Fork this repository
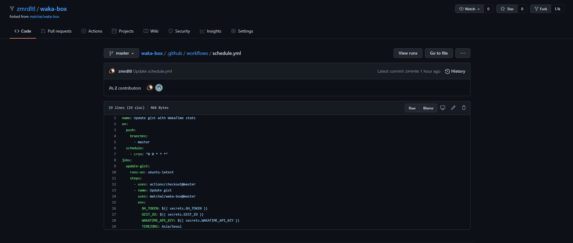Image resolution: width=573 pixels, height=243 pixels. (x=540, y=9)
